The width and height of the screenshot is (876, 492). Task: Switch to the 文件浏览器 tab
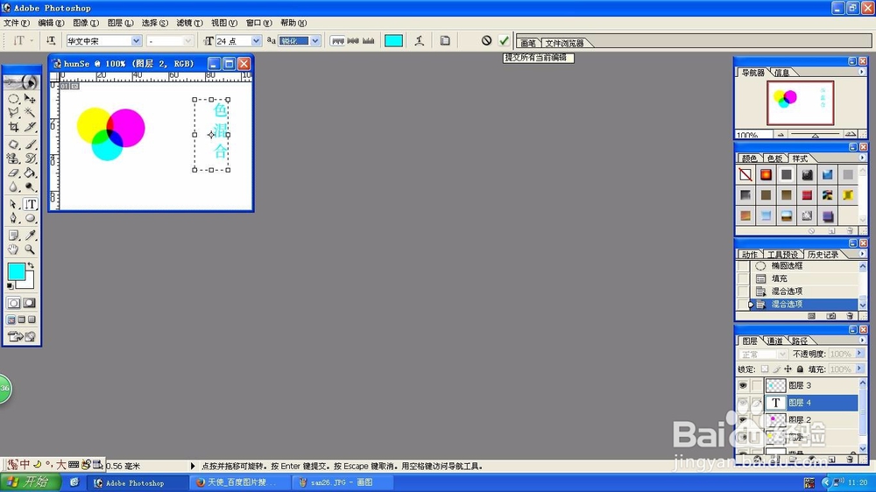click(x=564, y=43)
